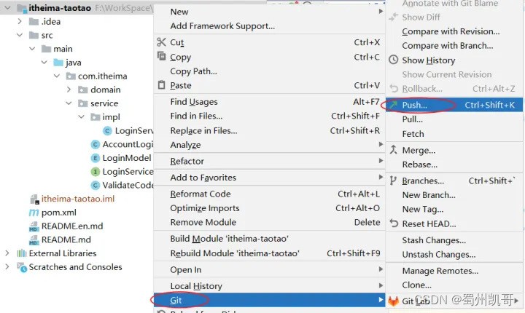
Task: Choose Find Usages menu item
Action: pos(194,102)
